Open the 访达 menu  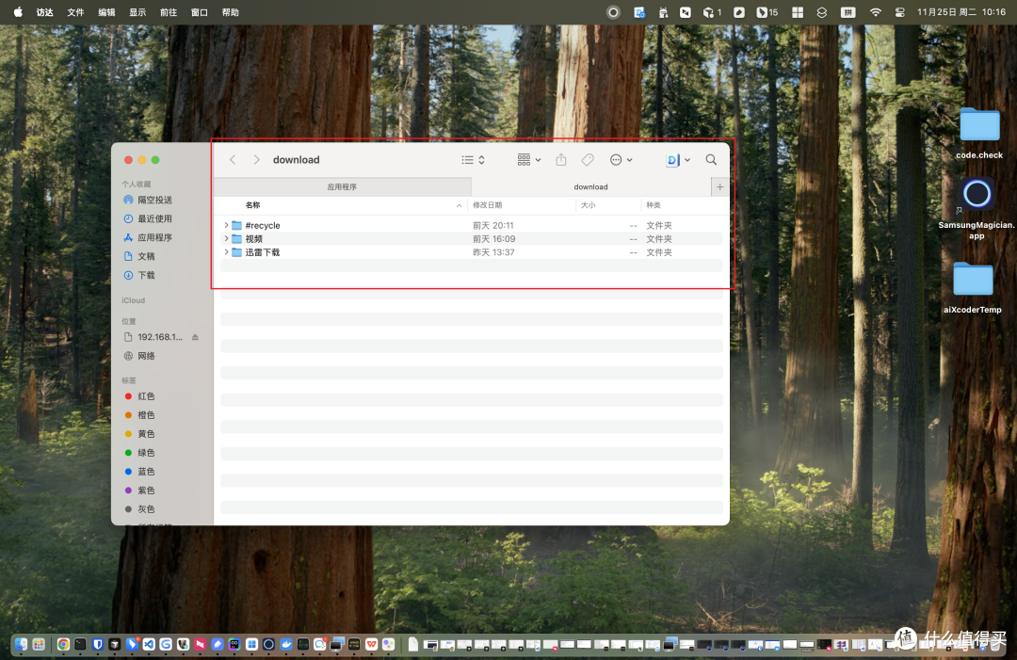pyautogui.click(x=45, y=11)
